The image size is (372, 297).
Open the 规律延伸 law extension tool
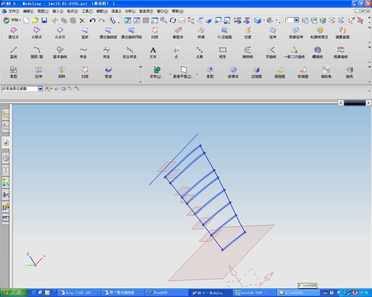[296, 33]
